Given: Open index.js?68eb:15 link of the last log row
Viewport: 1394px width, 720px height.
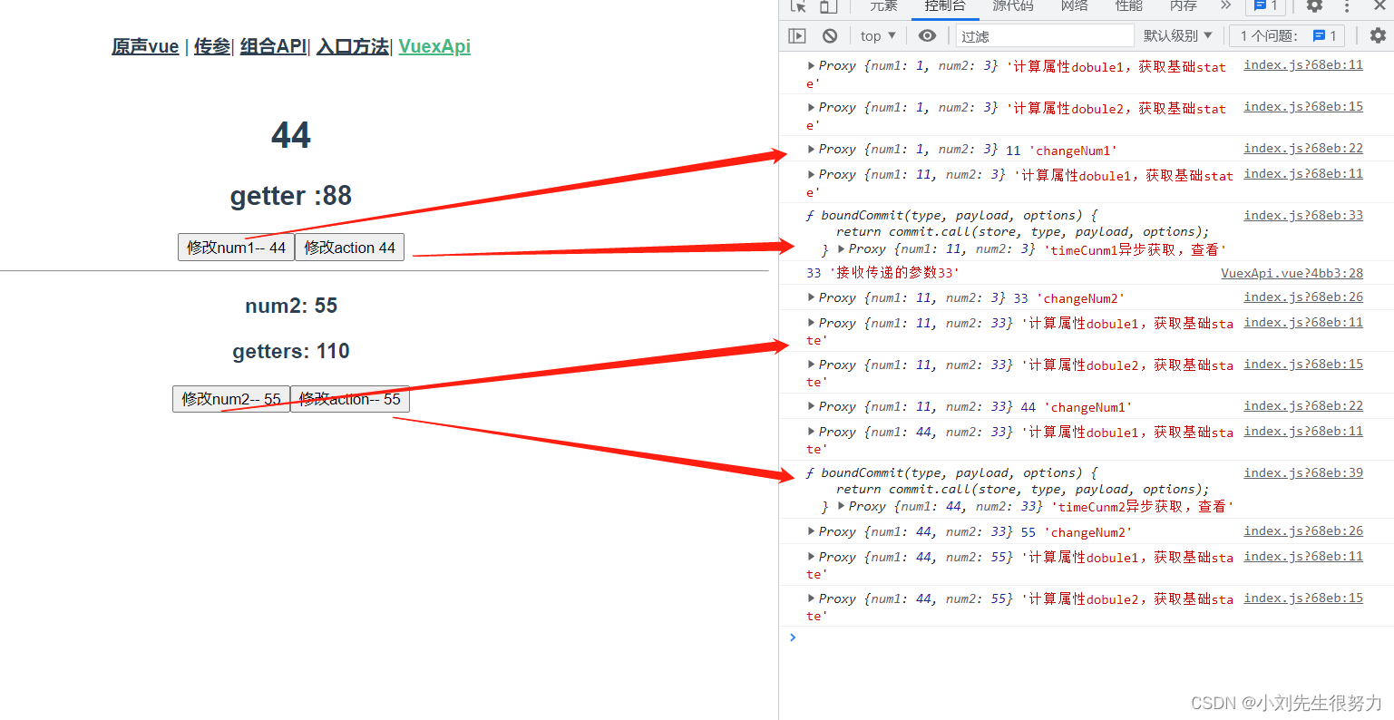Looking at the screenshot, I should click(x=1303, y=598).
